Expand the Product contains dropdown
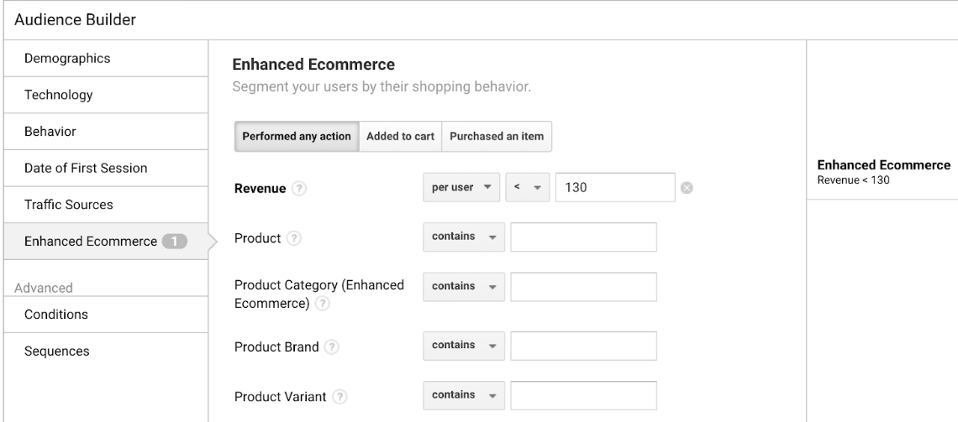Image resolution: width=958 pixels, height=422 pixels. coord(464,237)
